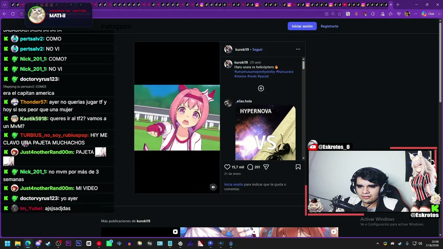Open File Explorer from the taskbar
This screenshot has width=443, height=249.
click(x=18, y=243)
